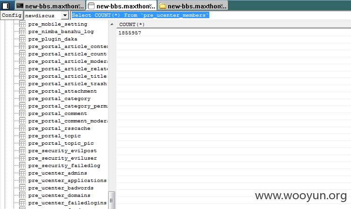
Task: Click table icon for pre_ucenter_failedlogins
Action: (x=22, y=203)
